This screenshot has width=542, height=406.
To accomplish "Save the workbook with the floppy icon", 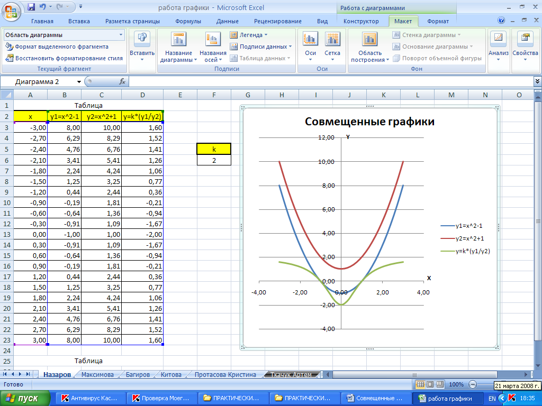I will 31,7.
